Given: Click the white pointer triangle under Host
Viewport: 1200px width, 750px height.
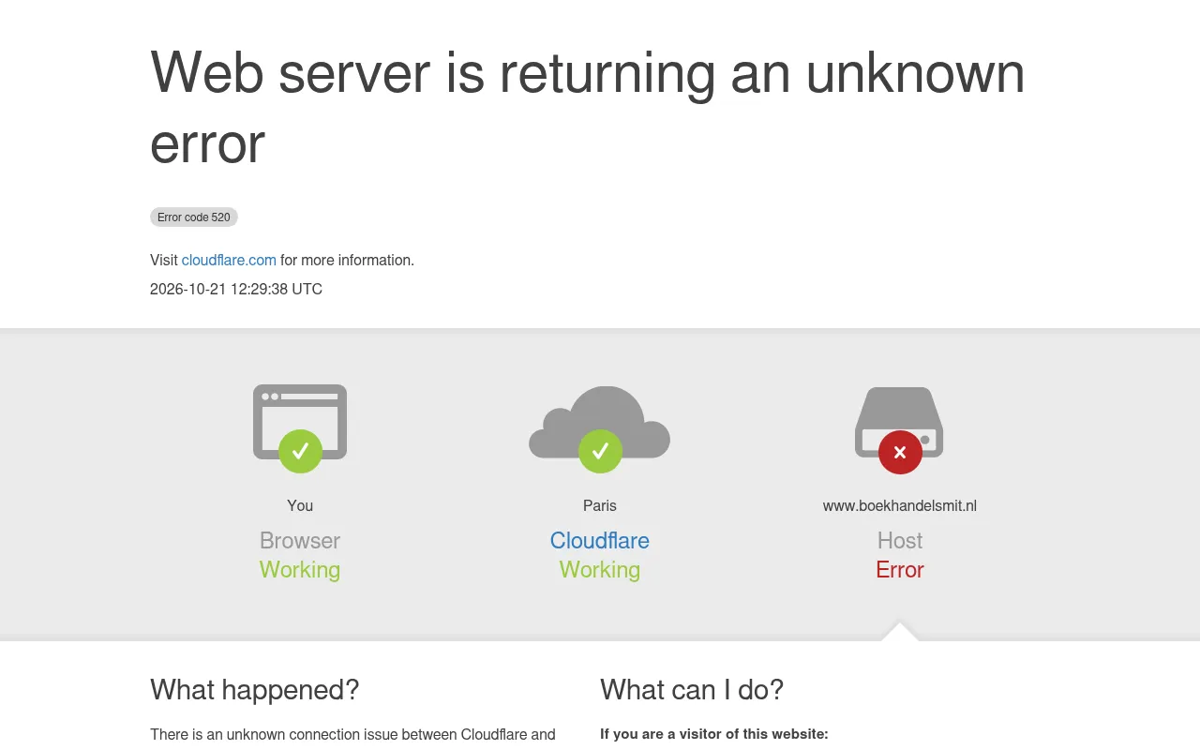Looking at the screenshot, I should 900,632.
